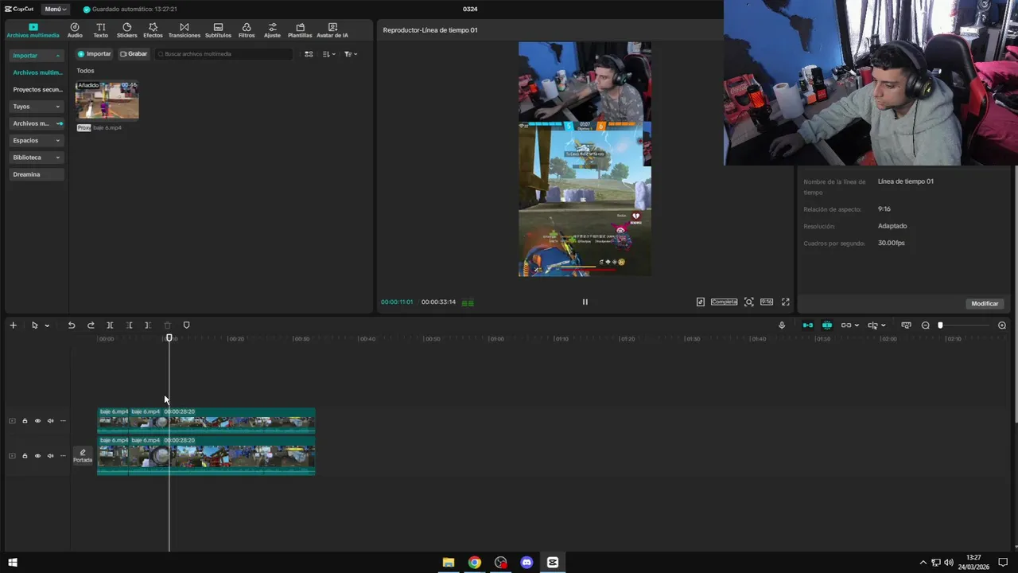Viewport: 1018px width, 573px height.
Task: Focus the Buscar archivos multimedia field
Action: tap(224, 54)
